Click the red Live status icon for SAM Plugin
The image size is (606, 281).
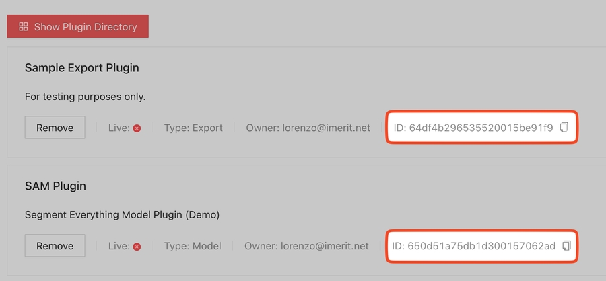[x=137, y=247]
